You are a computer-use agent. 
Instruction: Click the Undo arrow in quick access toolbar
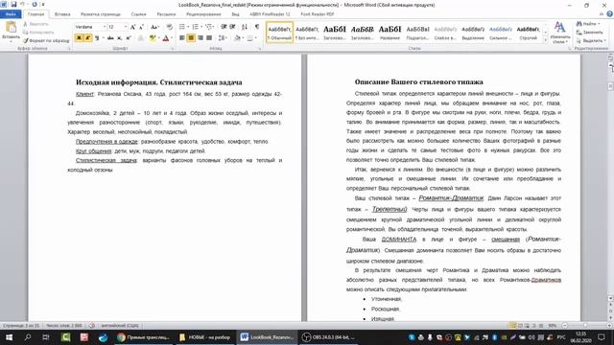click(23, 4)
